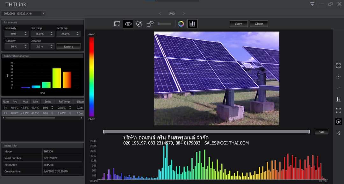Select the area selection brackets tool
The width and height of the screenshot is (344, 184).
click(338, 110)
